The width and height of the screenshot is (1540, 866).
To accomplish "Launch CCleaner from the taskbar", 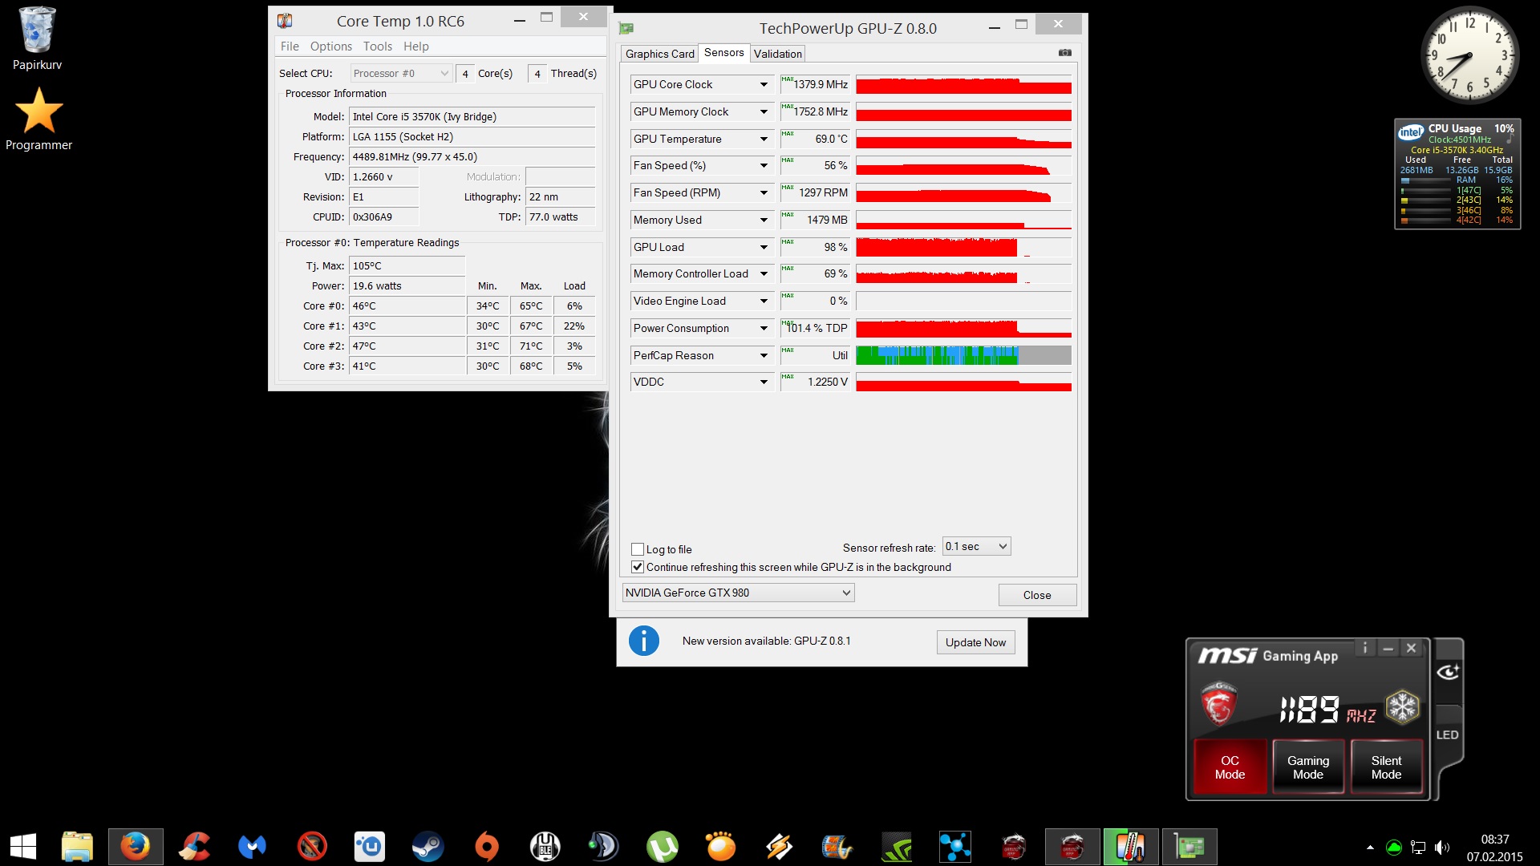I will click(x=194, y=847).
